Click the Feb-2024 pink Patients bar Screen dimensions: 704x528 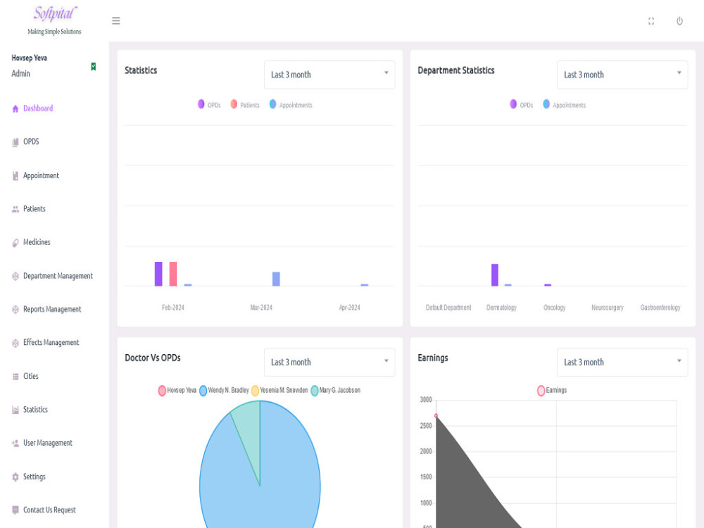(x=173, y=274)
